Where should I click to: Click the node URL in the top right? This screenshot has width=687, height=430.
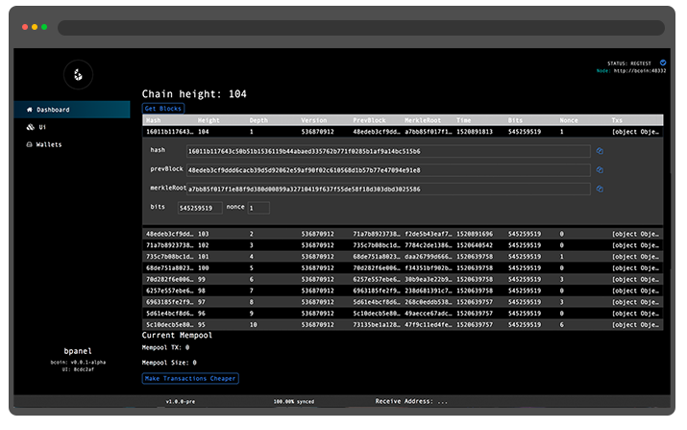pos(640,70)
